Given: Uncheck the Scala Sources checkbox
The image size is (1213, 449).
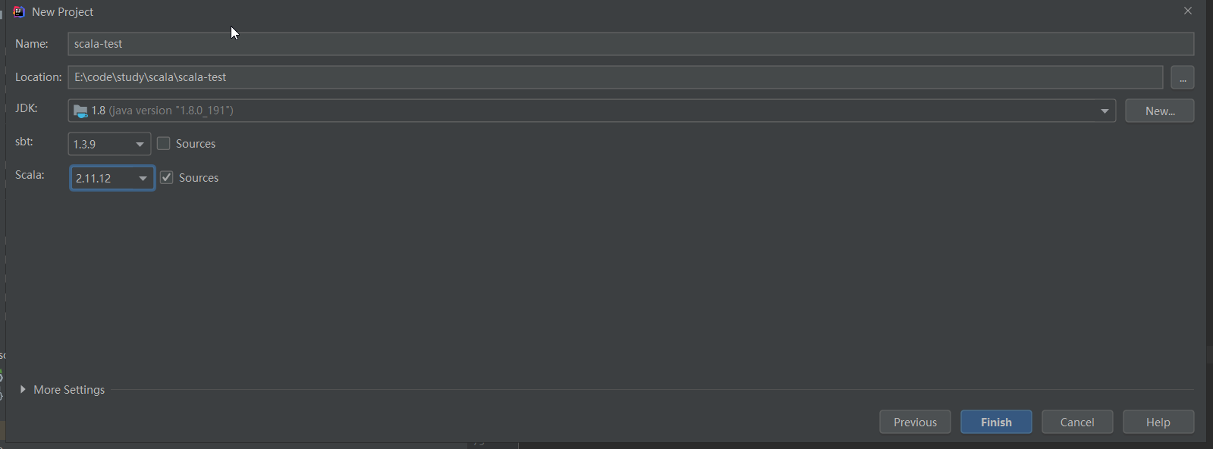Looking at the screenshot, I should point(167,177).
